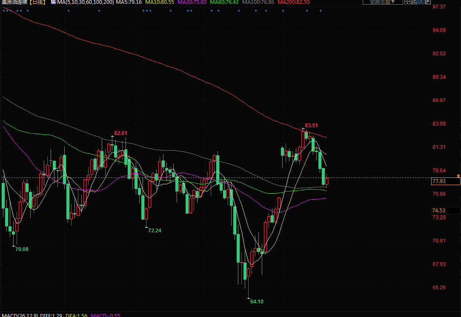The width and height of the screenshot is (461, 317).
Task: Select the MA30:75.60 magenta line label
Action: click(x=192, y=2)
